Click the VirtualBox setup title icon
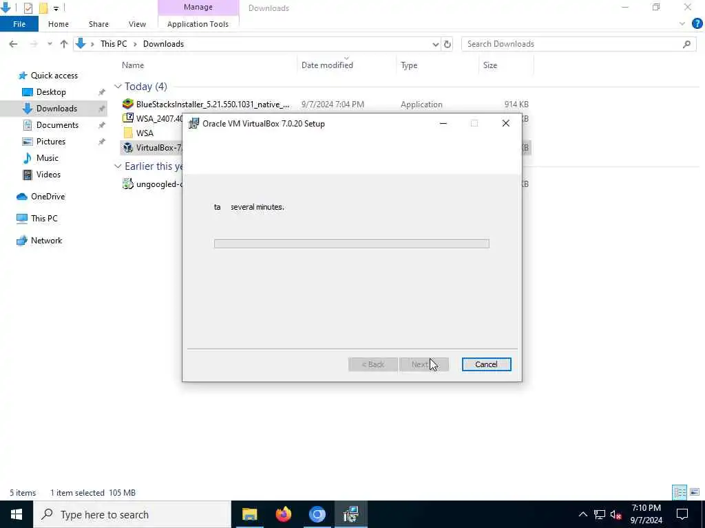This screenshot has height=528, width=705. point(193,124)
